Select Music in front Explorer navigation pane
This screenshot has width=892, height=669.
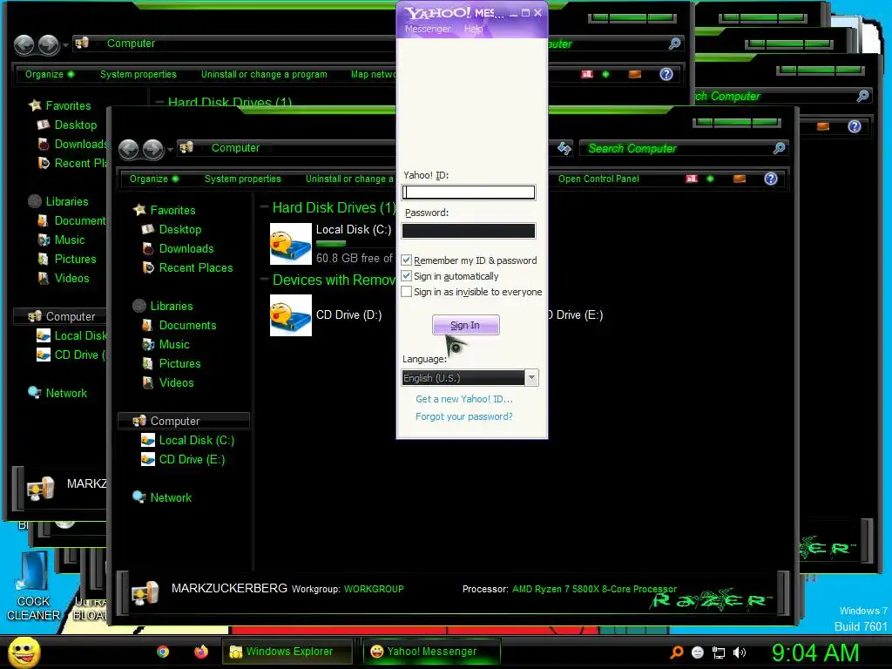coord(174,344)
